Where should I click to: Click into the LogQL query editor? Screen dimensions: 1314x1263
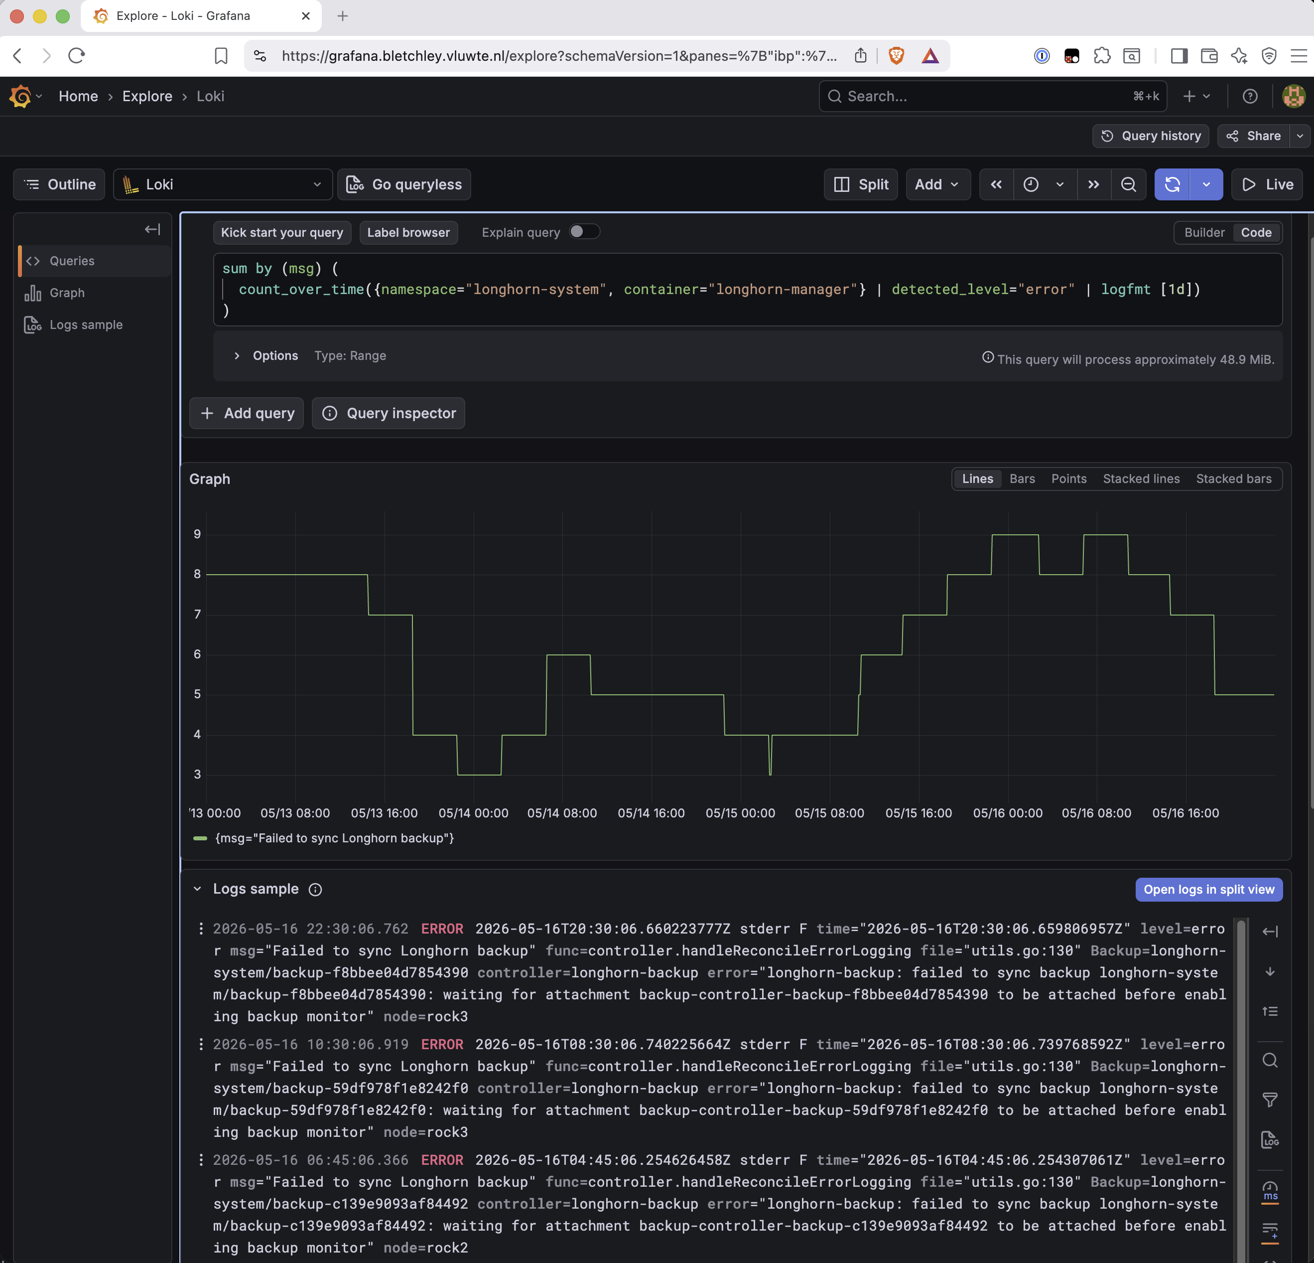click(x=748, y=290)
